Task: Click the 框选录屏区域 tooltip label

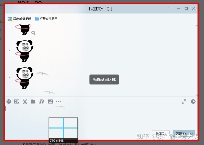Action: (x=104, y=79)
